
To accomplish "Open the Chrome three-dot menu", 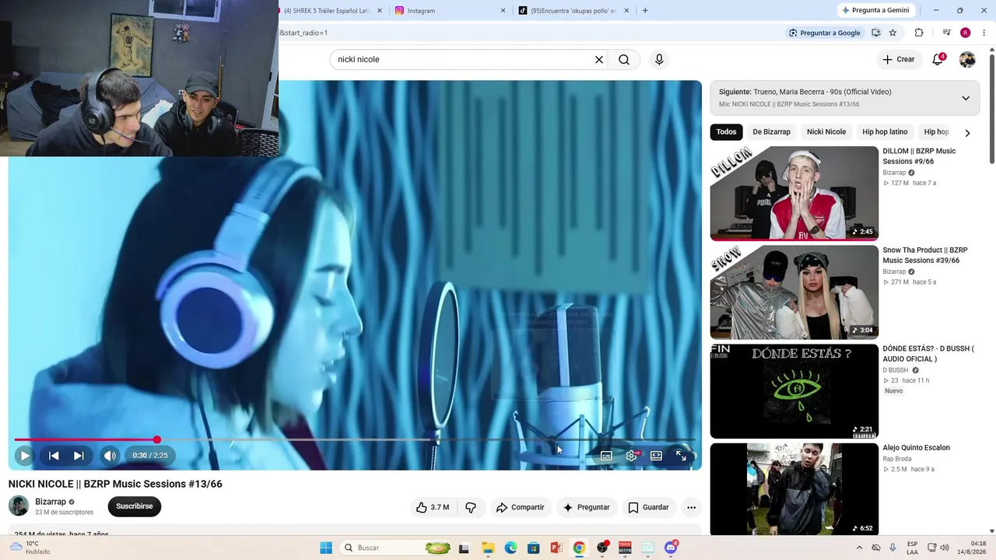I will [984, 33].
